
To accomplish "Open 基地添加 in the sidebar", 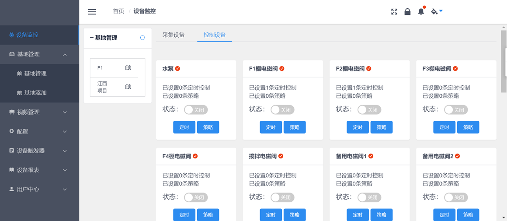I will coord(35,93).
